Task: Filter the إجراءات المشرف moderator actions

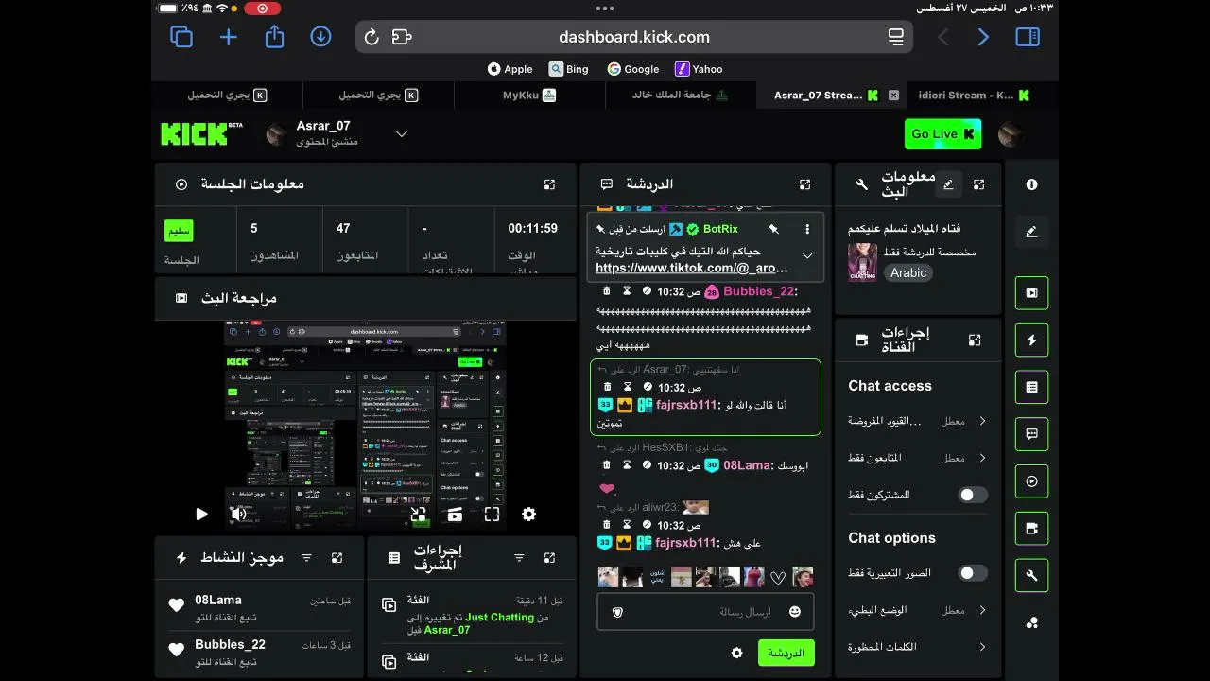Action: pyautogui.click(x=519, y=558)
